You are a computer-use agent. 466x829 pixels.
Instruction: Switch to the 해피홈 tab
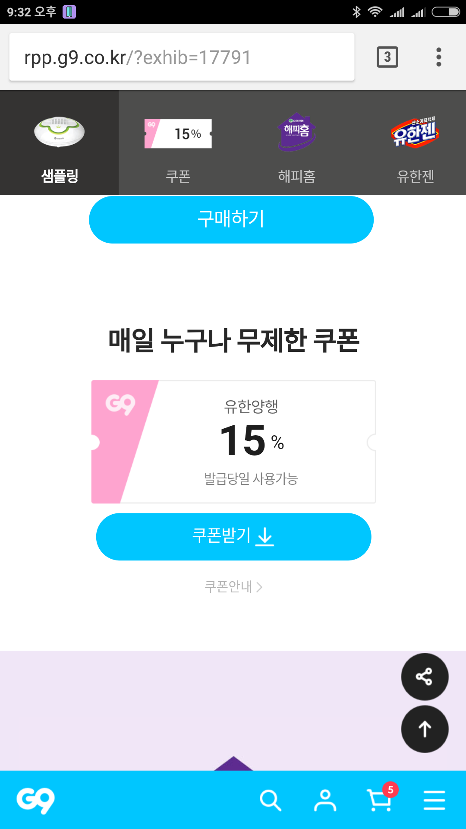[x=297, y=143]
